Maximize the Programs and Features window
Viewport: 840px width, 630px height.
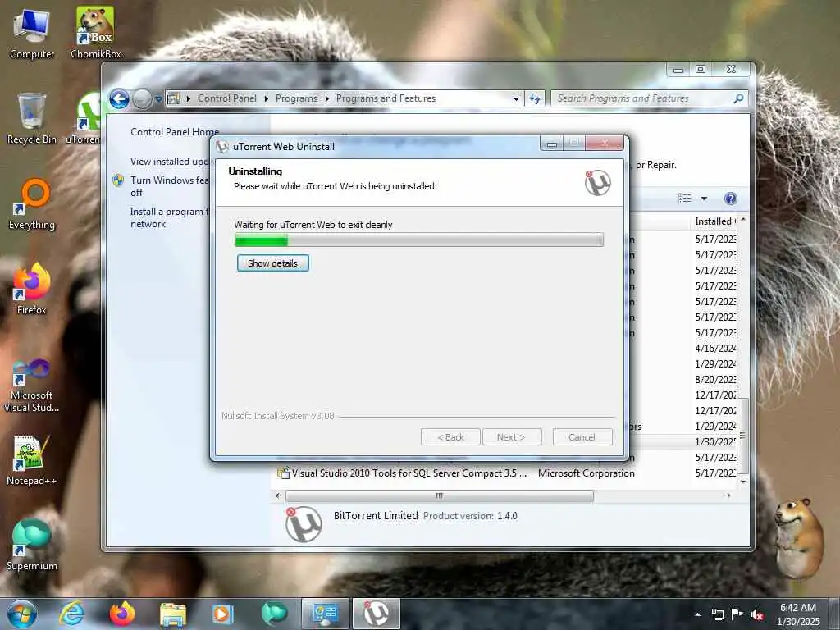701,69
